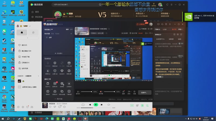The image size is (216, 121).
Task: Open 礼物心愿 in the 互动玩法 panel
Action: point(69,64)
